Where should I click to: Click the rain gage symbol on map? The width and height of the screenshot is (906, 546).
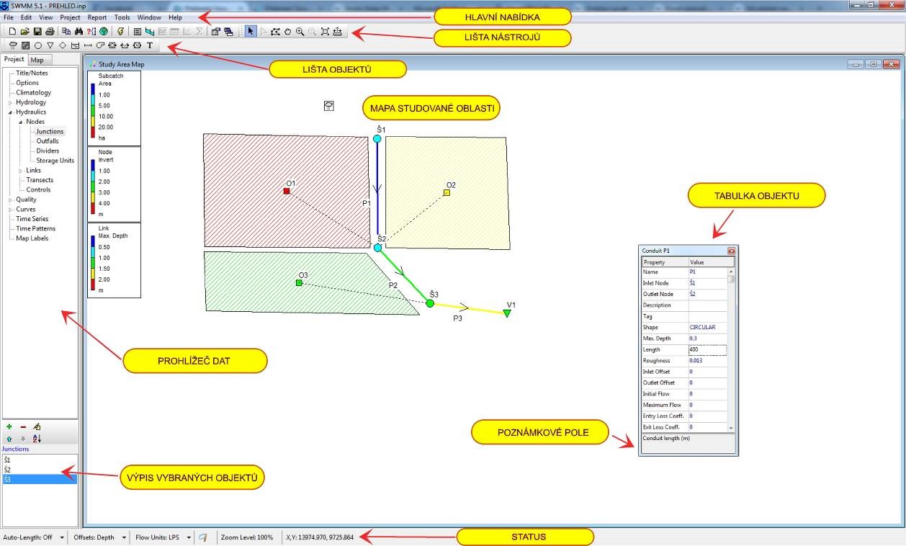[328, 106]
